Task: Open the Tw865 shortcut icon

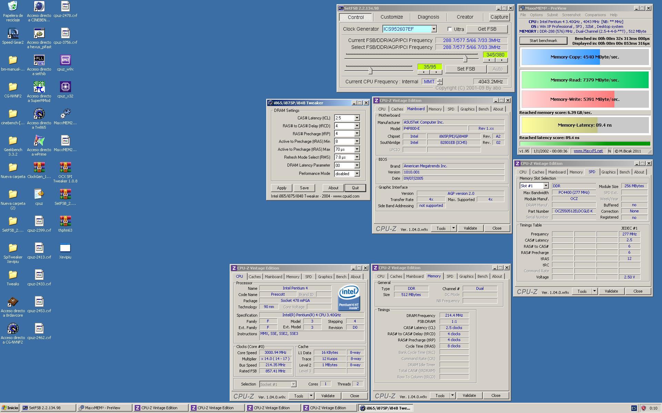Action: point(39,114)
